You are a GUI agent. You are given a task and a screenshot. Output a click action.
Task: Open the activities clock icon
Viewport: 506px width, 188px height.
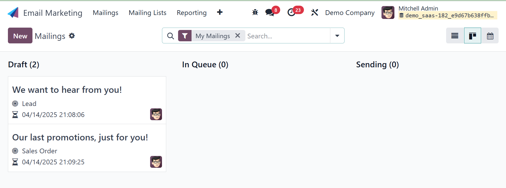pyautogui.click(x=291, y=12)
